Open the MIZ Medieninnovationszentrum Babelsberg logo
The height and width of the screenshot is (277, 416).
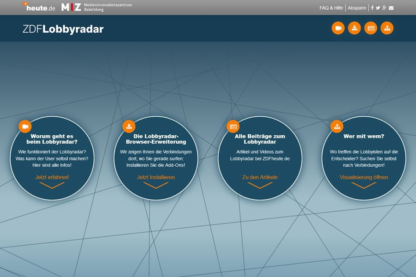(x=97, y=7)
